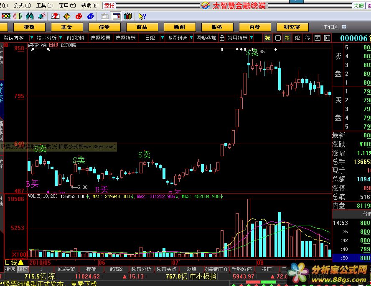Viewport: 371px width, 286px height.
Task: Click the 新闻 yellow button
Action: coord(180,27)
